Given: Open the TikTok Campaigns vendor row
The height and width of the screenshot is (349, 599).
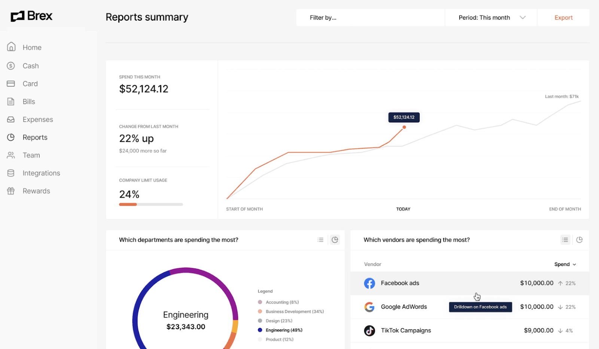Looking at the screenshot, I should [469, 331].
